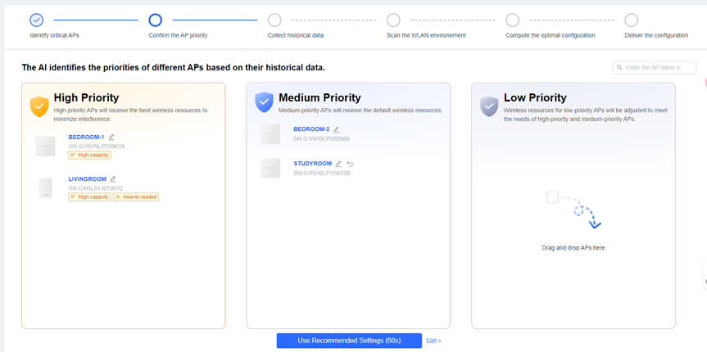Edit the BEDROOM-1 name with pencil icon
The height and width of the screenshot is (352, 707).
click(x=111, y=138)
